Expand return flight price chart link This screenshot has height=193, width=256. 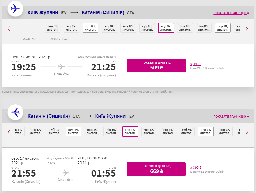click(x=231, y=117)
